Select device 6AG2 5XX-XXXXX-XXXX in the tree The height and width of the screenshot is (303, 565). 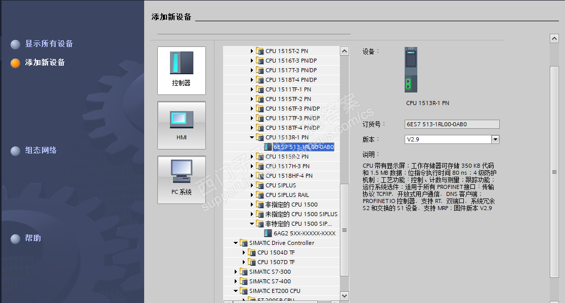tap(305, 233)
